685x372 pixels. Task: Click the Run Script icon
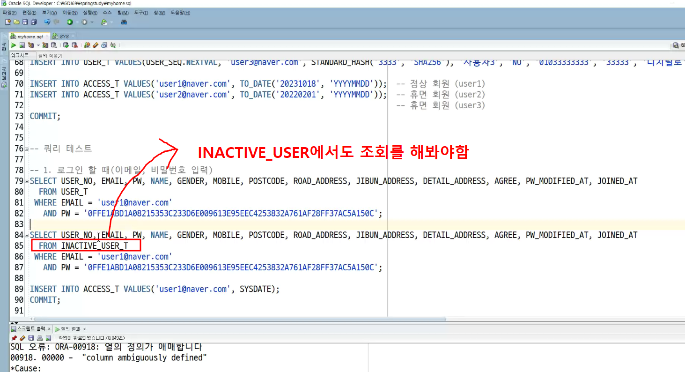22,45
